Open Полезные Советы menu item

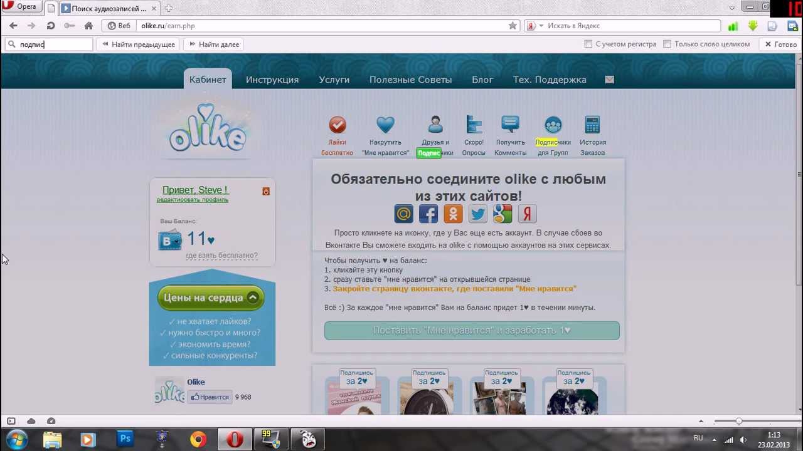(x=410, y=80)
